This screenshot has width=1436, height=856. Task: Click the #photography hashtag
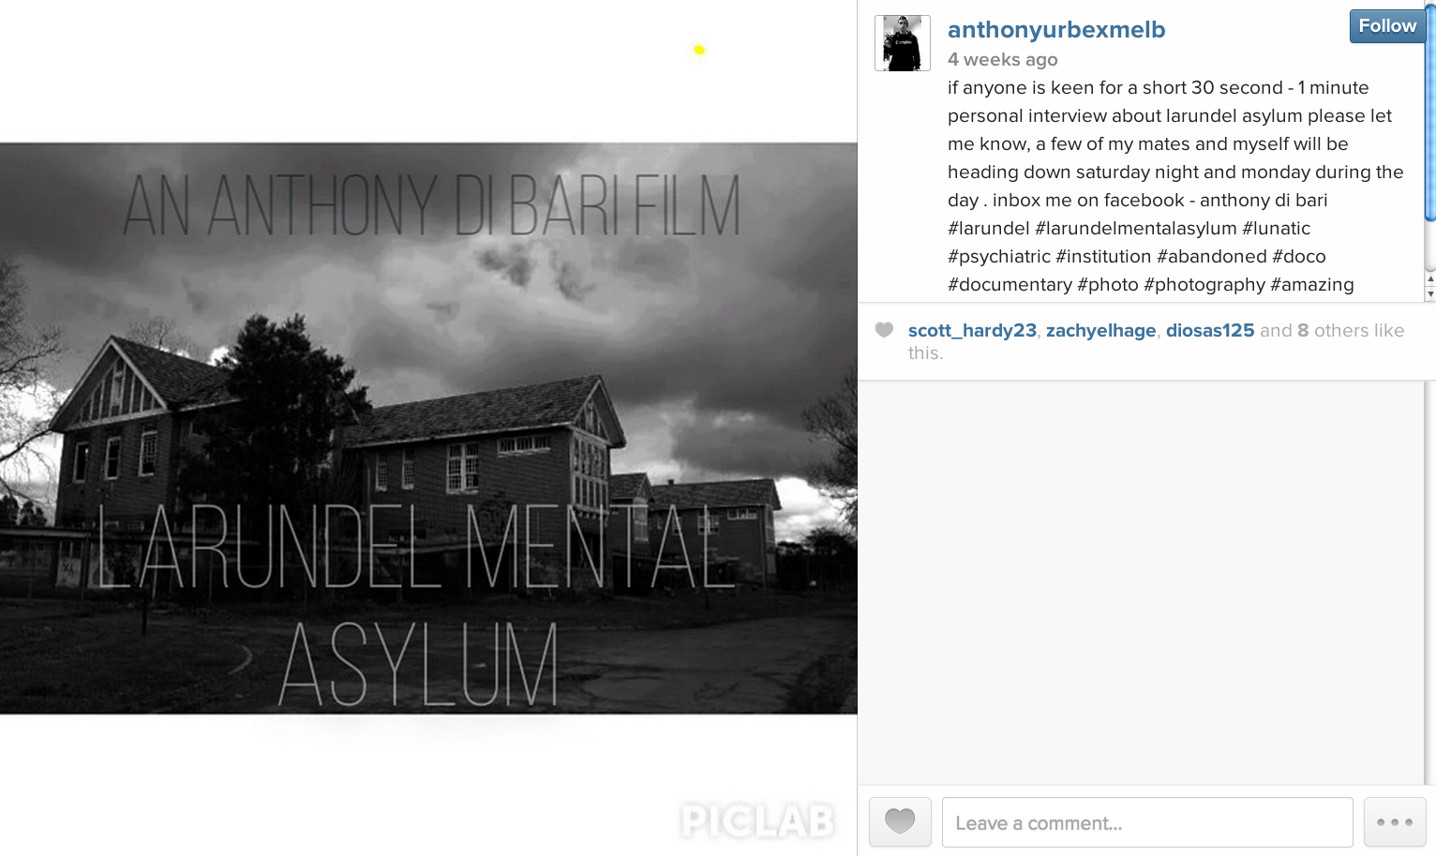pos(1204,284)
